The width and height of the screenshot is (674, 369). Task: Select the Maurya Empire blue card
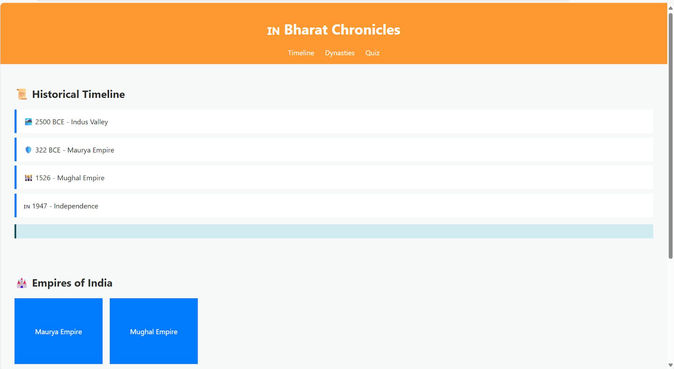tap(58, 331)
